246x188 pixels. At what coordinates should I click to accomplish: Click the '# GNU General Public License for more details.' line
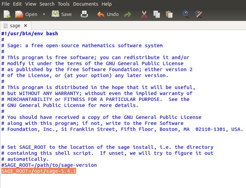click(x=70, y=105)
